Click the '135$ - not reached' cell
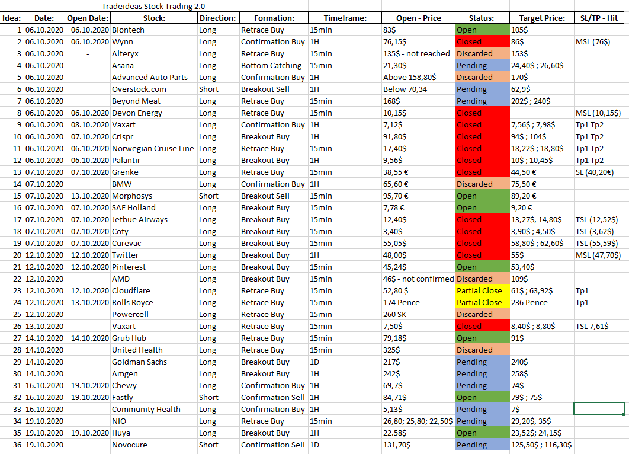The height and width of the screenshot is (454, 629). pyautogui.click(x=418, y=54)
